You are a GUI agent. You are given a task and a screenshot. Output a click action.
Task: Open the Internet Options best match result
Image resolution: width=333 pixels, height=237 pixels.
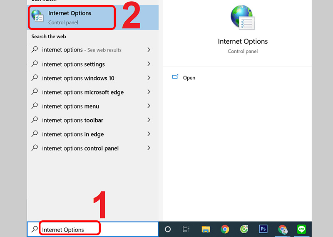pyautogui.click(x=93, y=17)
